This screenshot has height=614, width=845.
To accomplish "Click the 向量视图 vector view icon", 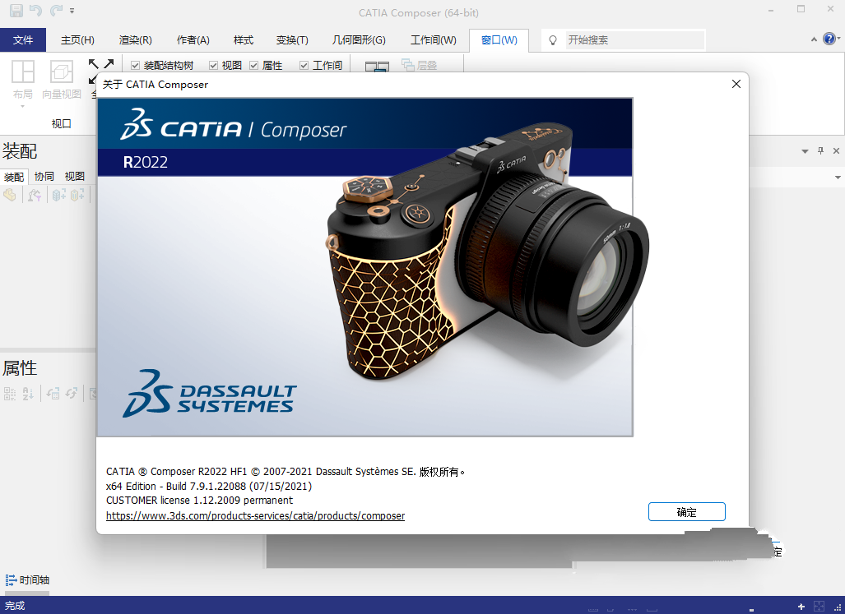I will pyautogui.click(x=62, y=72).
